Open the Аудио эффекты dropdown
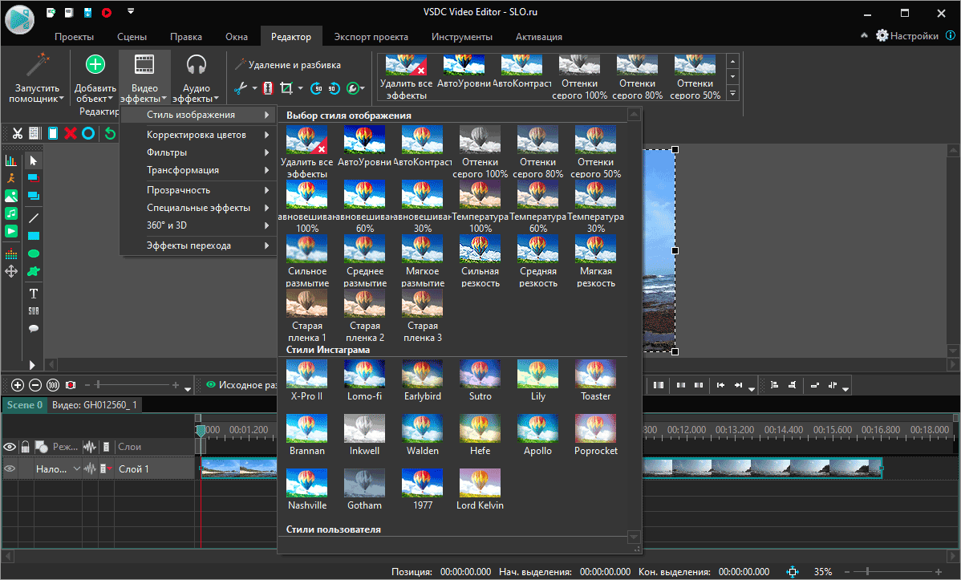The height and width of the screenshot is (580, 961). [196, 79]
